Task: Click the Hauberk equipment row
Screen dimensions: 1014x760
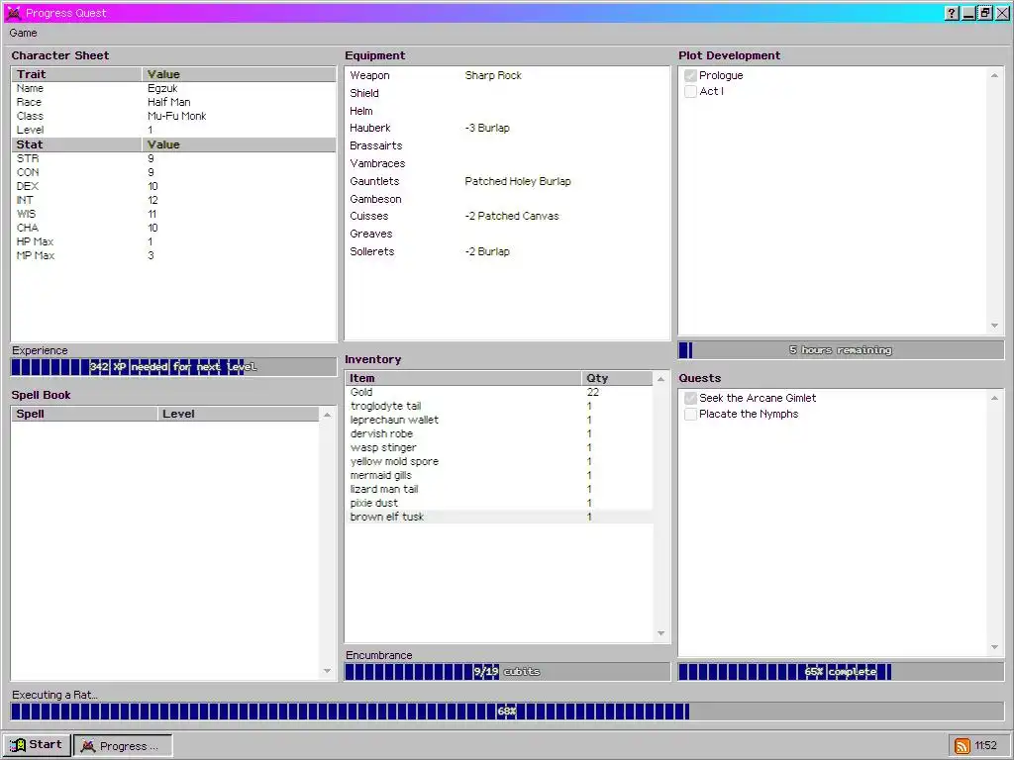Action: [507, 128]
